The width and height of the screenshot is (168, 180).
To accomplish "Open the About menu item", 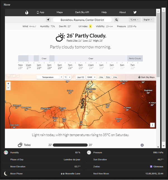I will tap(123, 12).
